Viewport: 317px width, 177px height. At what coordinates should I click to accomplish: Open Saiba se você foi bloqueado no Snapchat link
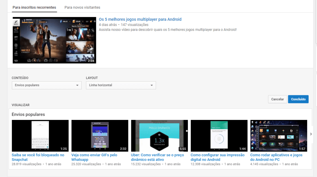click(x=38, y=157)
